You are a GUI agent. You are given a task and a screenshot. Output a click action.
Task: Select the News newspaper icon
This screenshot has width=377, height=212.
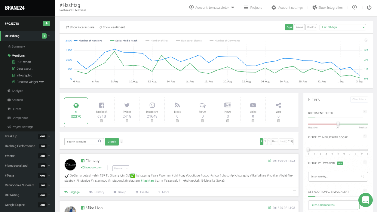tap(228, 105)
